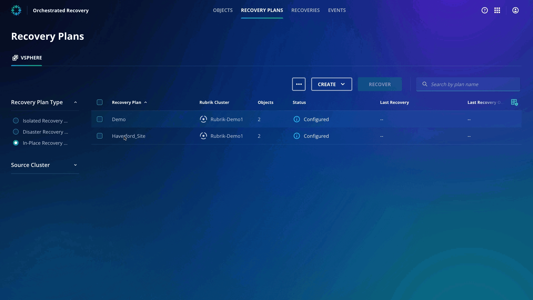Expand Source Cluster filter
This screenshot has width=533, height=300.
[x=75, y=165]
